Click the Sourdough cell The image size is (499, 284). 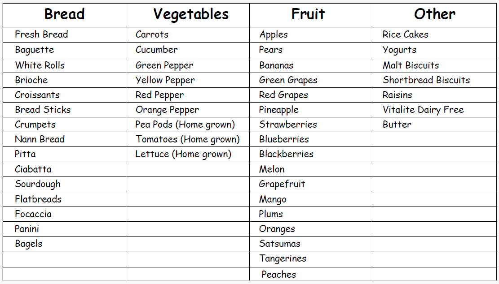pyautogui.click(x=38, y=184)
